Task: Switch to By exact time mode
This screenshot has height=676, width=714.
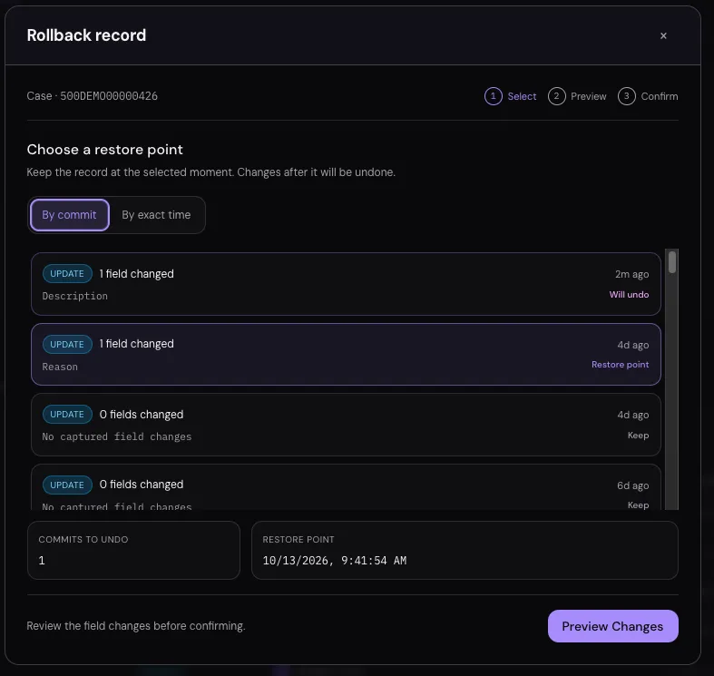Action: click(x=156, y=215)
